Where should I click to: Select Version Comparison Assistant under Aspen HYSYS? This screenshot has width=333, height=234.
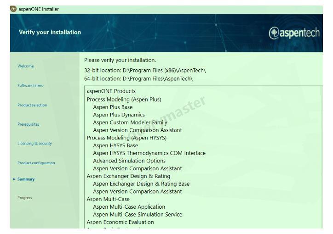[138, 168]
